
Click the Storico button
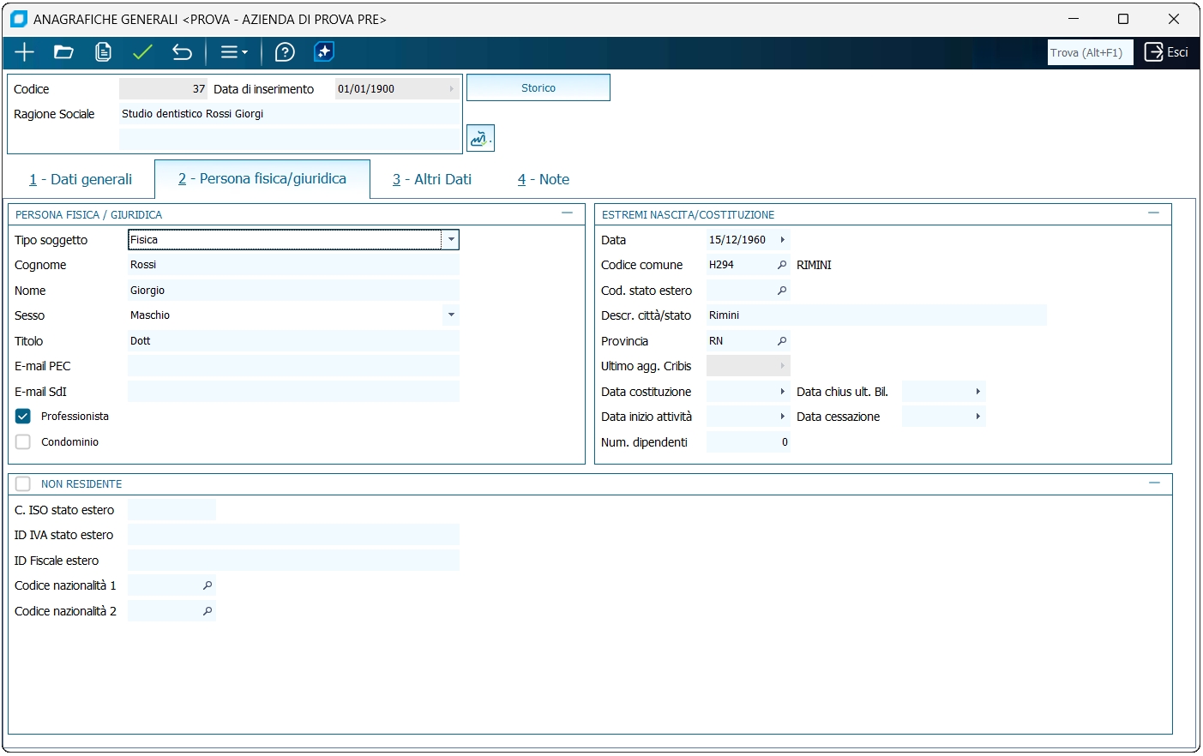538,88
